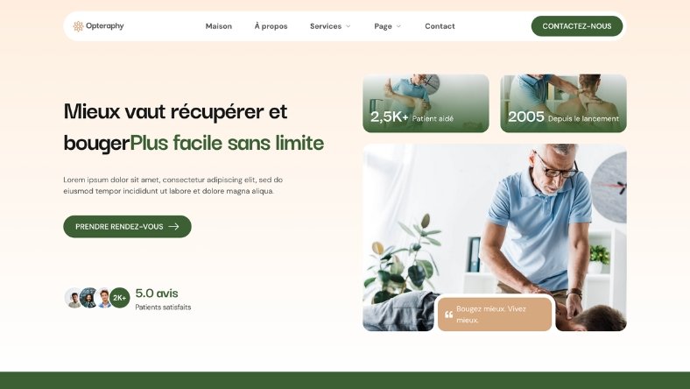690x389 pixels.
Task: Click the Opteraphy brand name text
Action: pos(105,26)
